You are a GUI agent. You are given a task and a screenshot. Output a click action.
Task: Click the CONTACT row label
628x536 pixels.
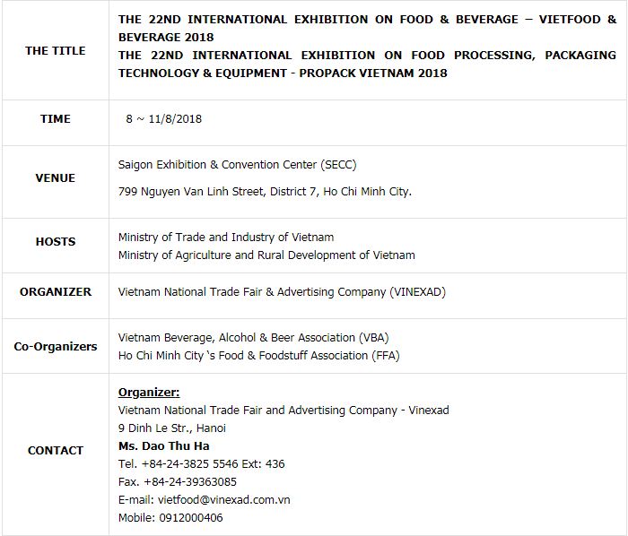[x=56, y=450]
